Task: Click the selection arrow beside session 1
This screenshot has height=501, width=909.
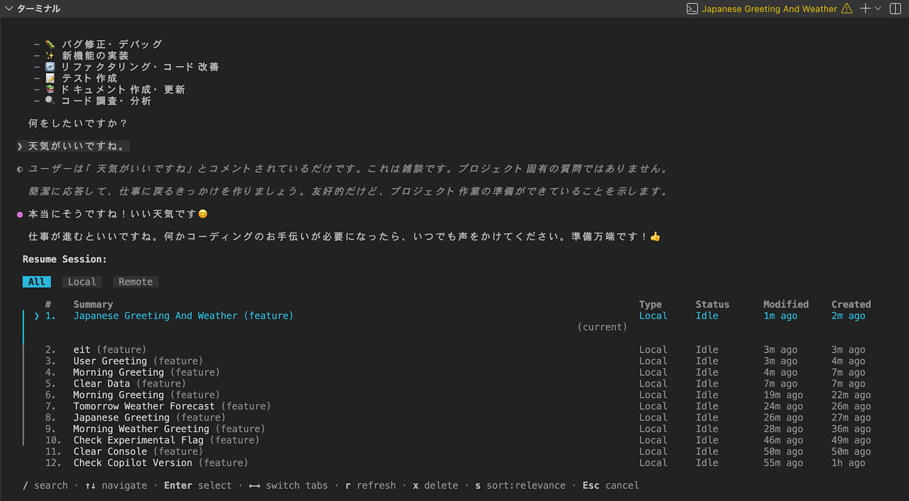Action: [x=37, y=316]
